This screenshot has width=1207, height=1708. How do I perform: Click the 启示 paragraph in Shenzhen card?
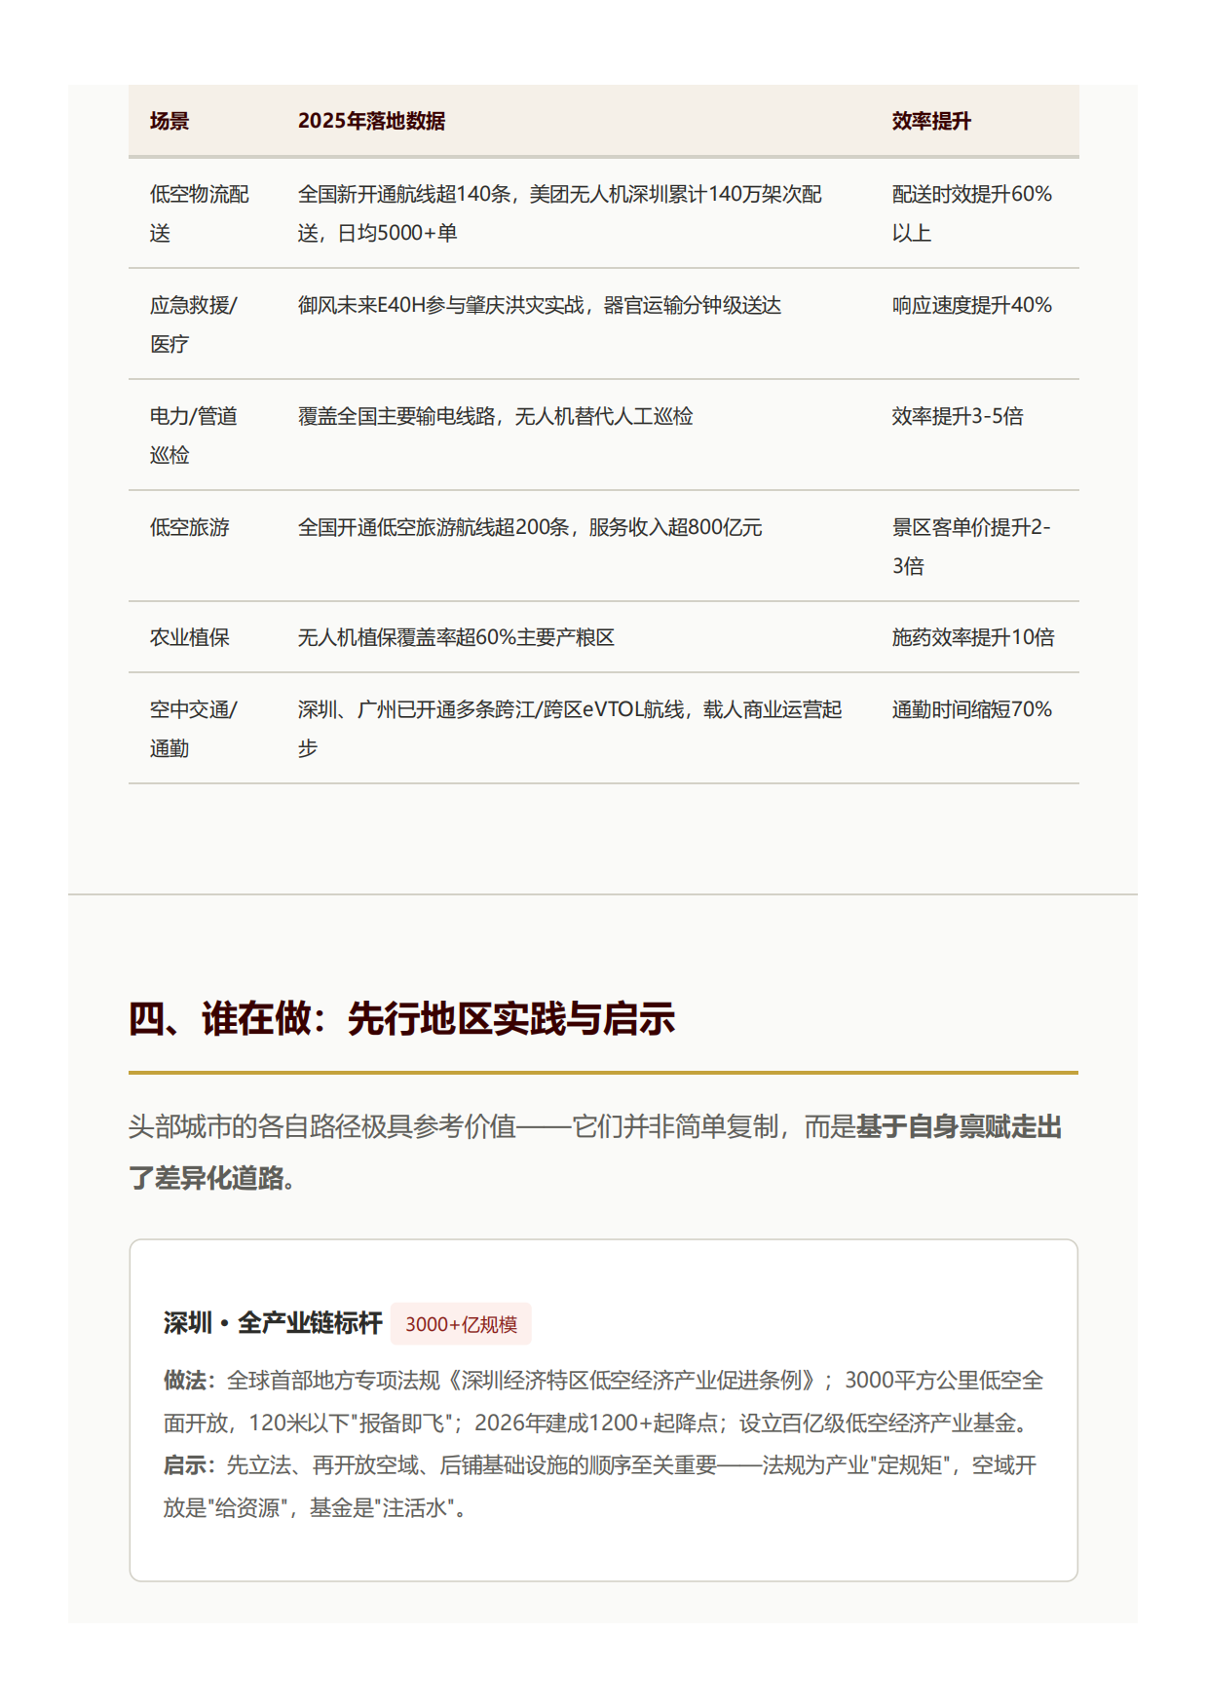(x=600, y=1487)
